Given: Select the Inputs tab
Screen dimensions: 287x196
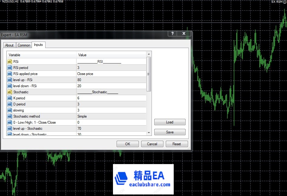Looking at the screenshot, I should coord(38,45).
